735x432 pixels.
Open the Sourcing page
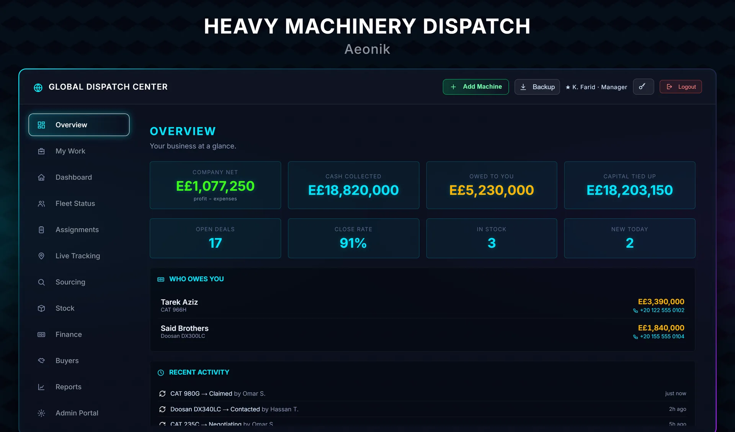(79, 282)
